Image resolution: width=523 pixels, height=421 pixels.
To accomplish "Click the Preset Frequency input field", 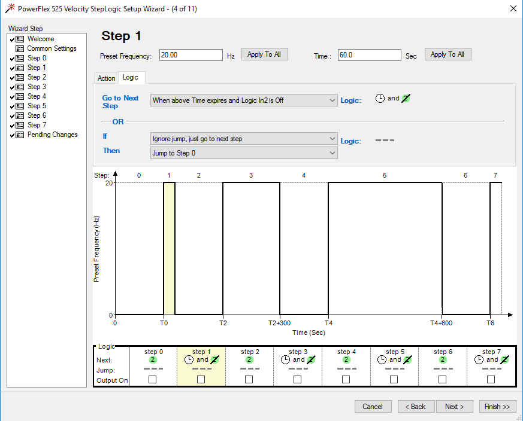I will coord(191,55).
